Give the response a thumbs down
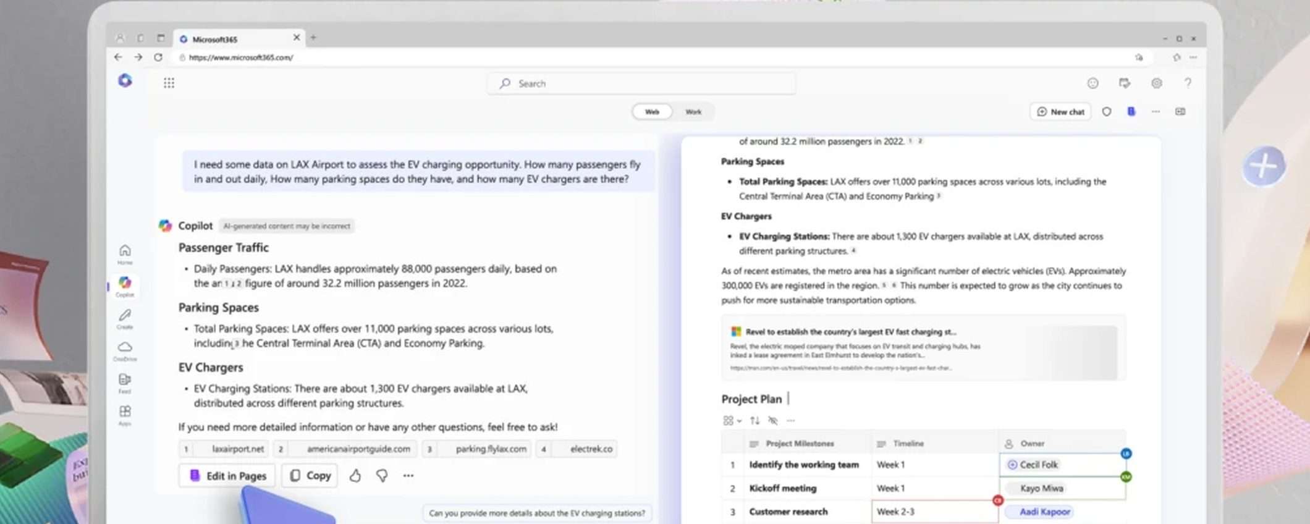 click(x=382, y=476)
